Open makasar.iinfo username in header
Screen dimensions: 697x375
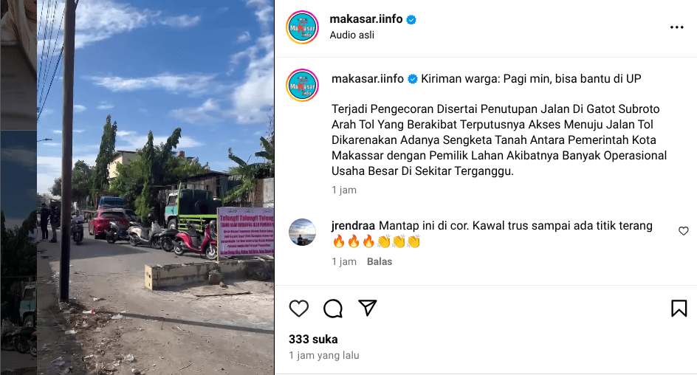click(x=365, y=19)
